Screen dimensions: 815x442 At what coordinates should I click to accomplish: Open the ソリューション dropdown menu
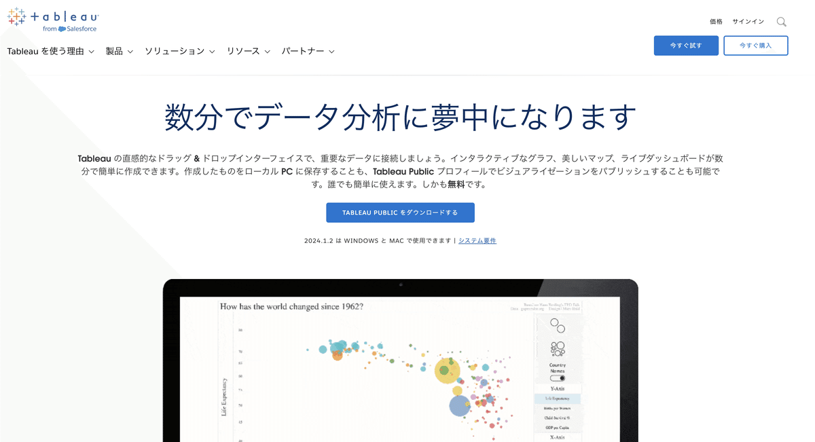175,51
